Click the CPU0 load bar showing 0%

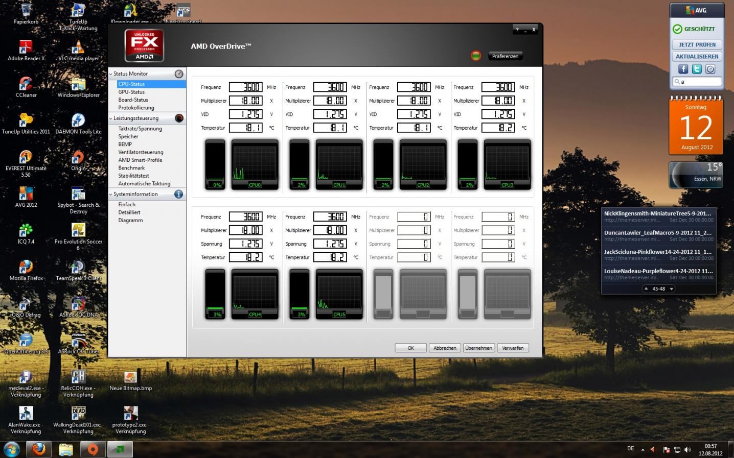215,164
